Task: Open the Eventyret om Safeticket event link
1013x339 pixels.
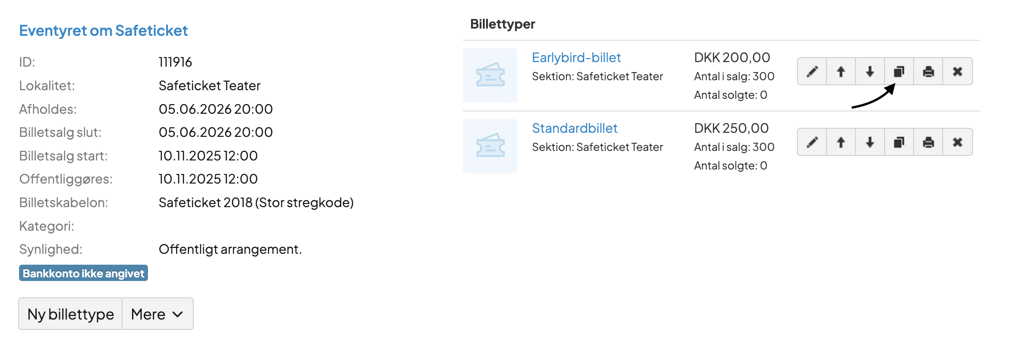Action: point(103,30)
